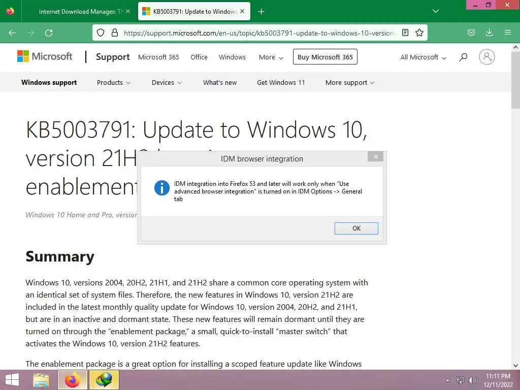Click the address bar URL field
The height and width of the screenshot is (390, 520).
click(x=258, y=33)
